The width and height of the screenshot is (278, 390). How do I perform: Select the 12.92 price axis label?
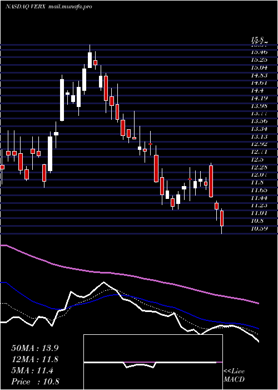tap(259, 144)
